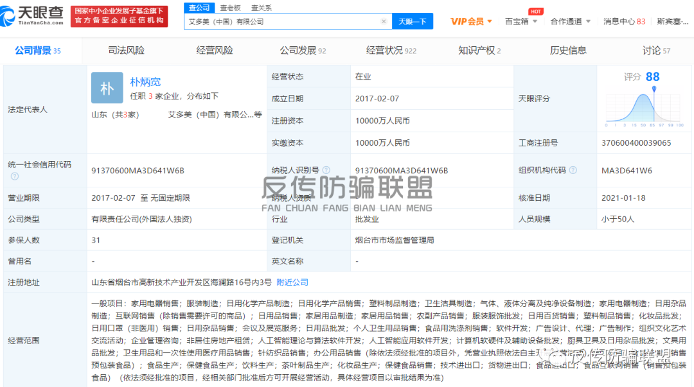Click the red official enterprise certification badge
The width and height of the screenshot is (694, 387).
point(120,13)
